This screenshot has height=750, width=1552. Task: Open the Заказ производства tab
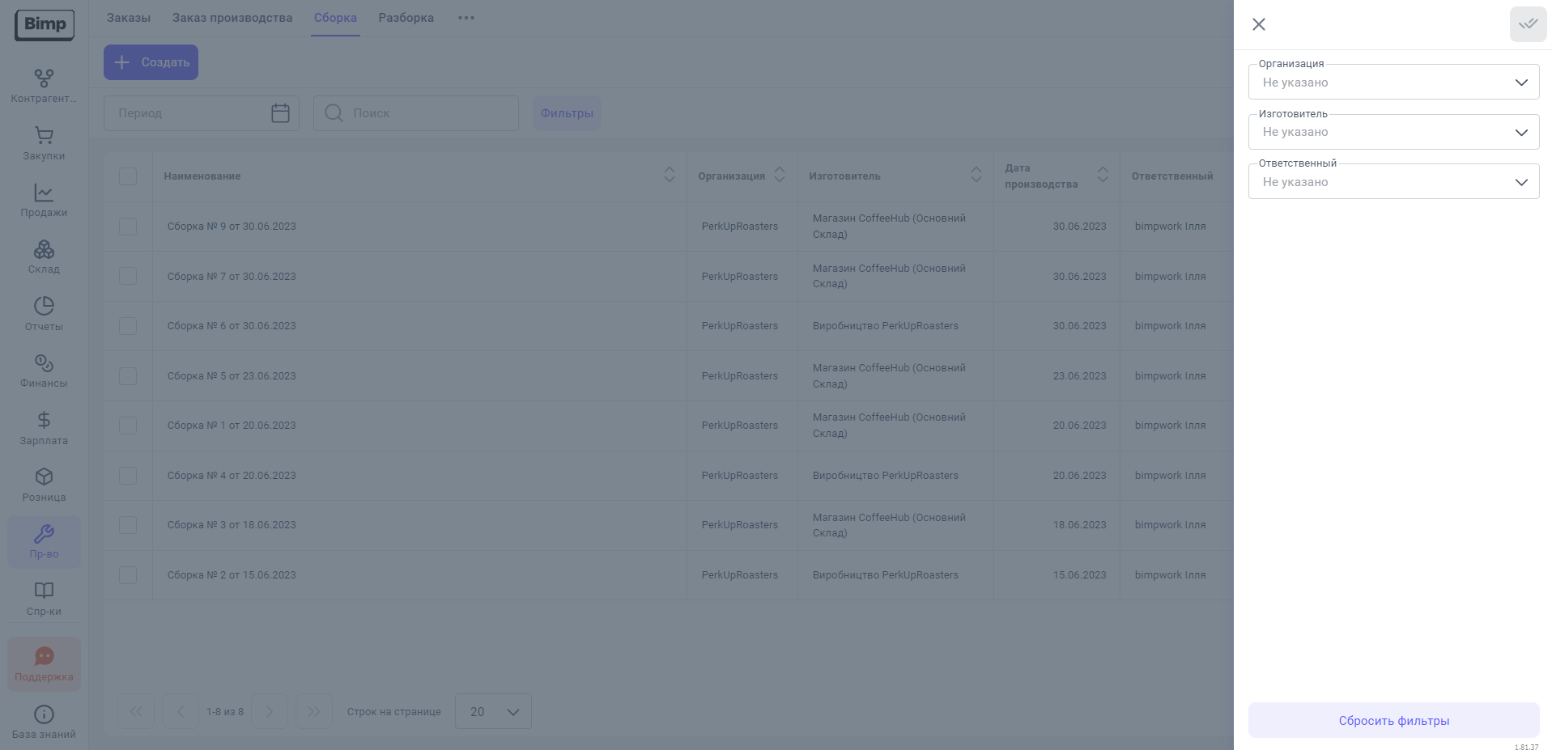[232, 18]
